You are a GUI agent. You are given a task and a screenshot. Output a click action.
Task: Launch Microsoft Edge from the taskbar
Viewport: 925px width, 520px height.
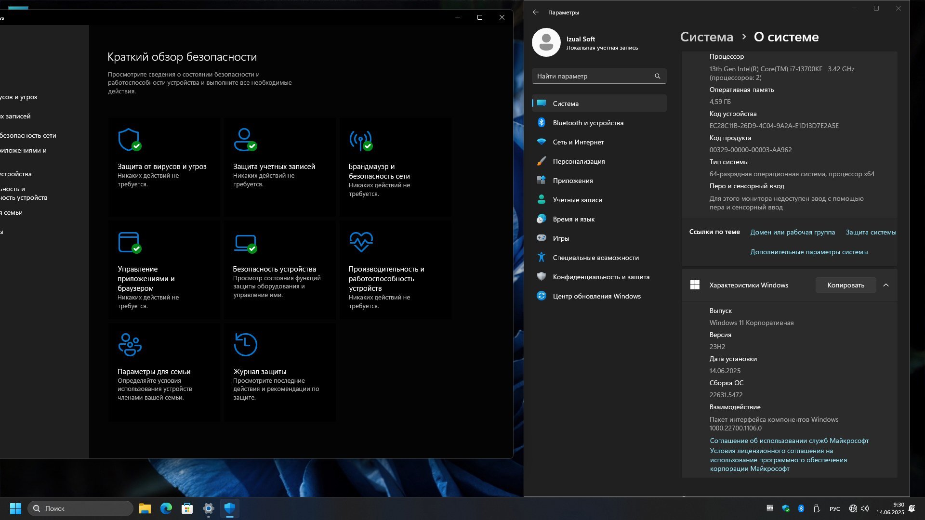pos(166,508)
